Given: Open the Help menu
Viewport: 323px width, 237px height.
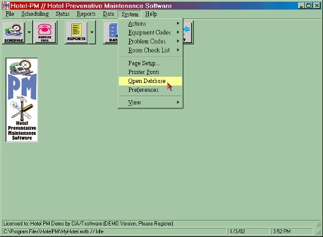Looking at the screenshot, I should 151,14.
